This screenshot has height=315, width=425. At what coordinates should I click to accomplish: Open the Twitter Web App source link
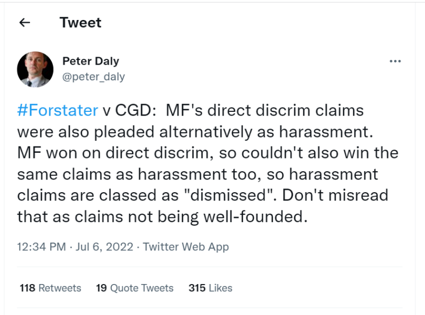[x=186, y=246]
